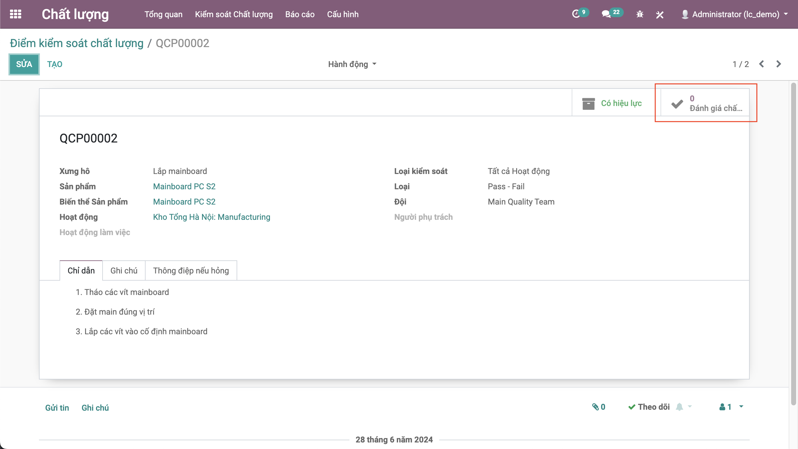Open the conversations chat icon
The width and height of the screenshot is (798, 449).
click(606, 14)
